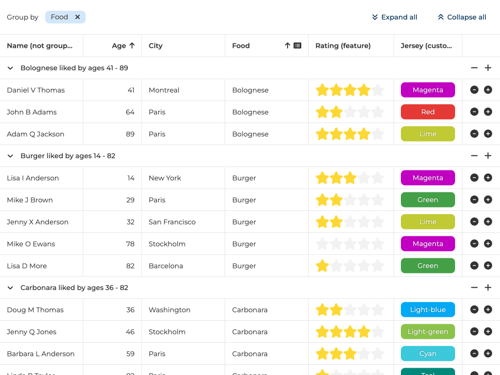Click the plus icon in Mike O Ewans row

[488, 244]
